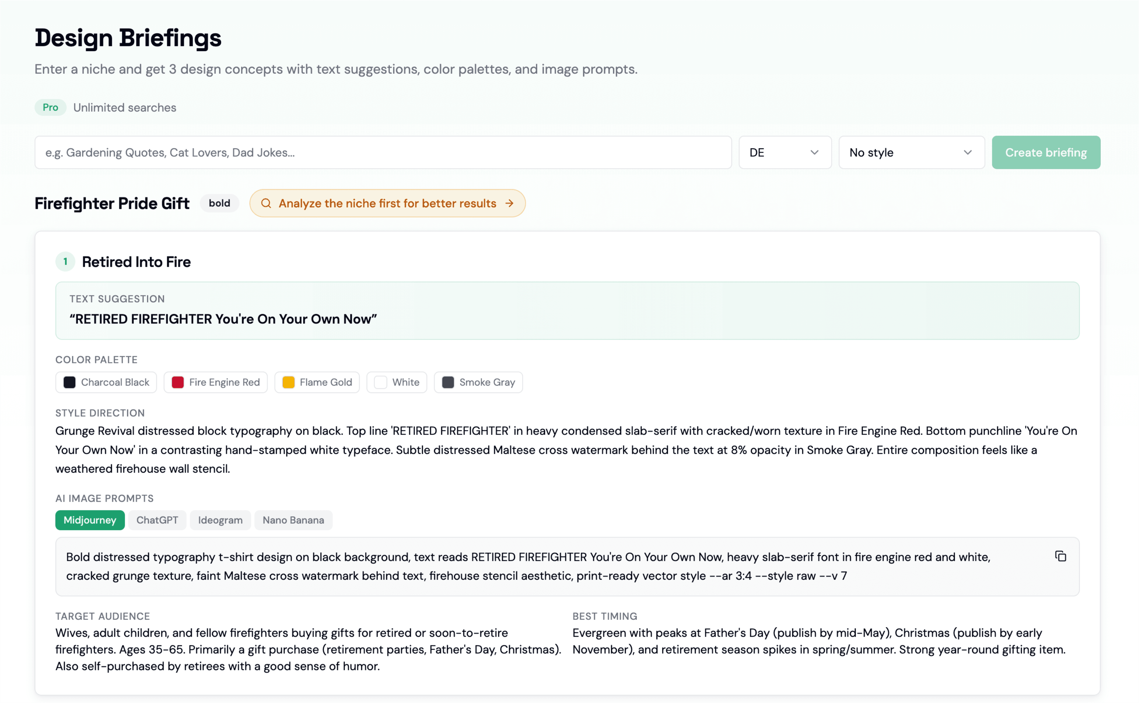The width and height of the screenshot is (1139, 703).
Task: Open the DE marketplace dropdown
Action: [x=785, y=152]
